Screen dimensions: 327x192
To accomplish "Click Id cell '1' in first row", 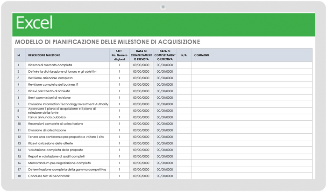I will click(20, 65).
